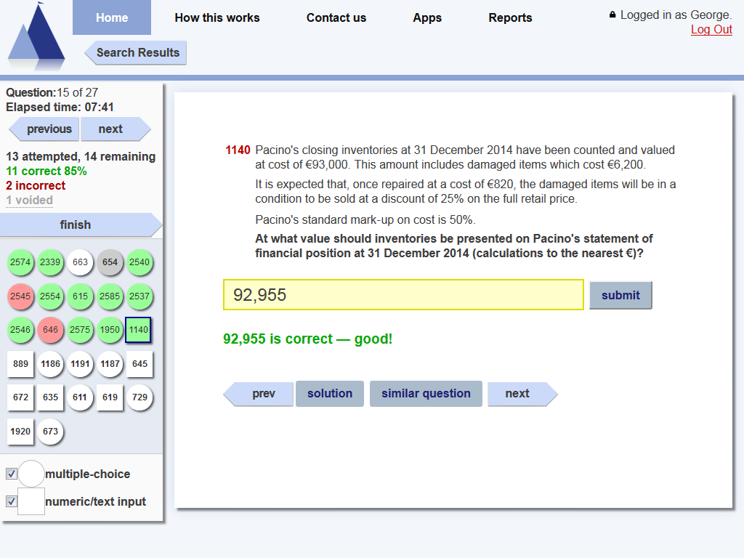Return to Search Results
This screenshot has width=744, height=558.
pos(137,52)
